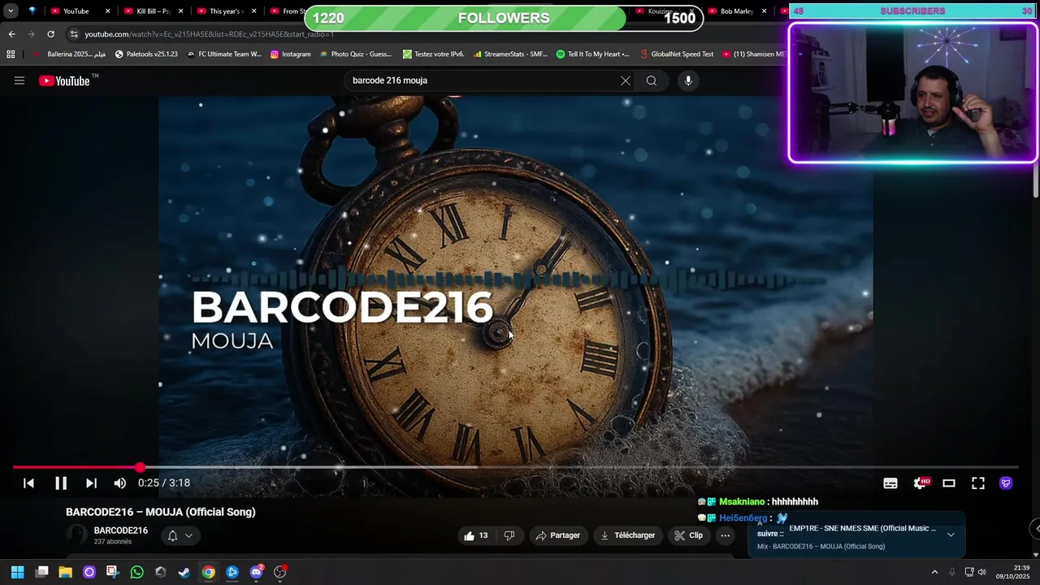Enter fullscreen on the video player

(x=978, y=483)
